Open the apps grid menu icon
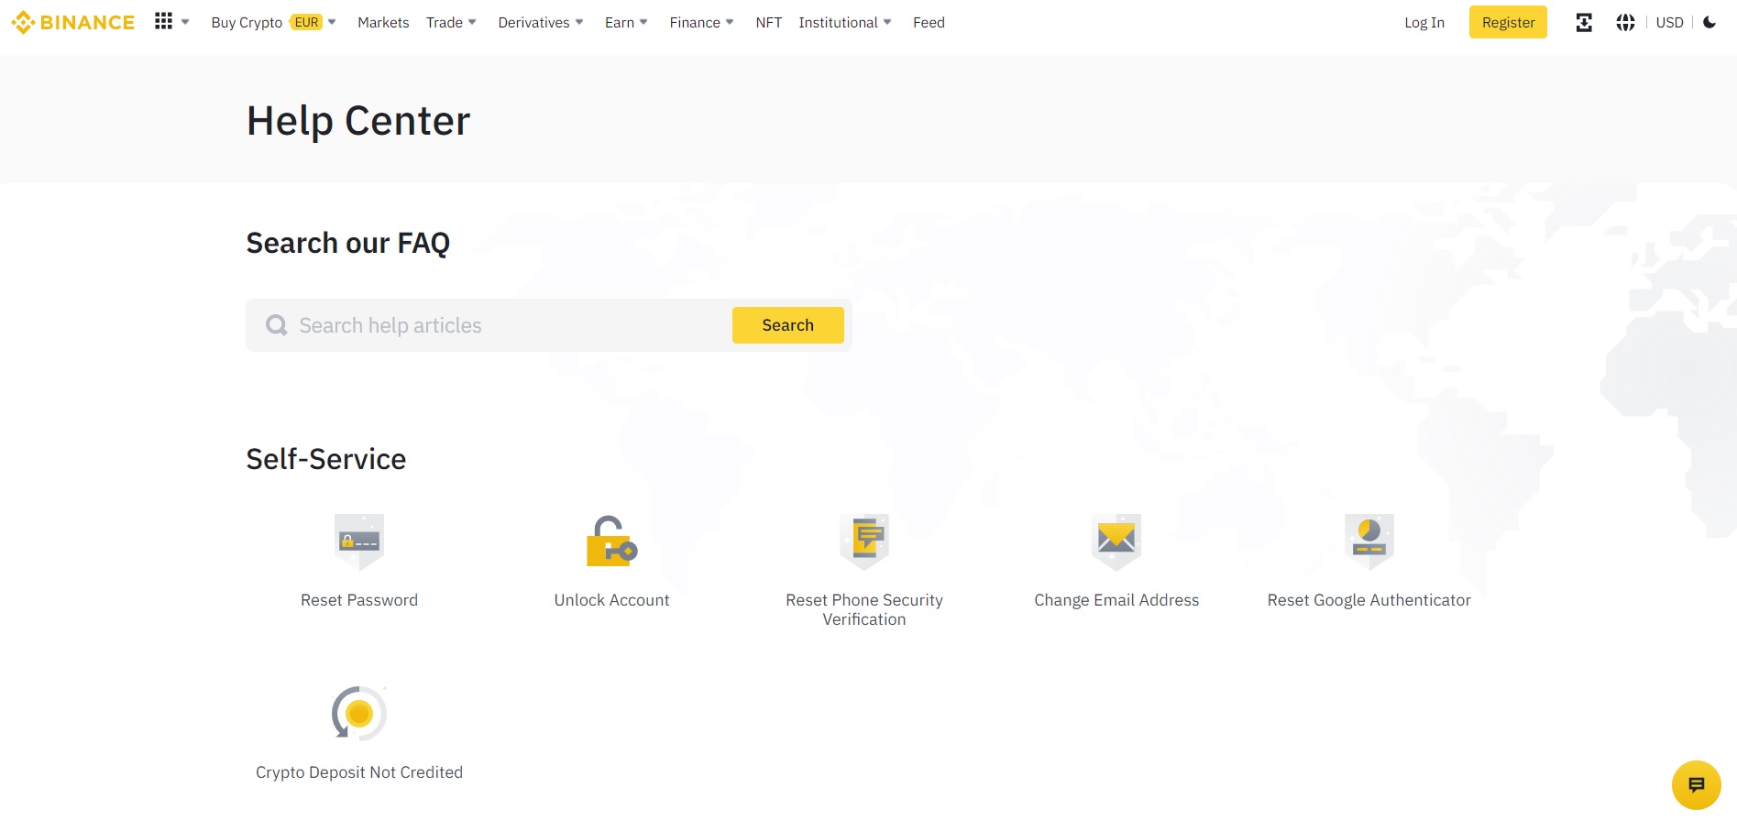The image size is (1737, 820). coord(163,21)
